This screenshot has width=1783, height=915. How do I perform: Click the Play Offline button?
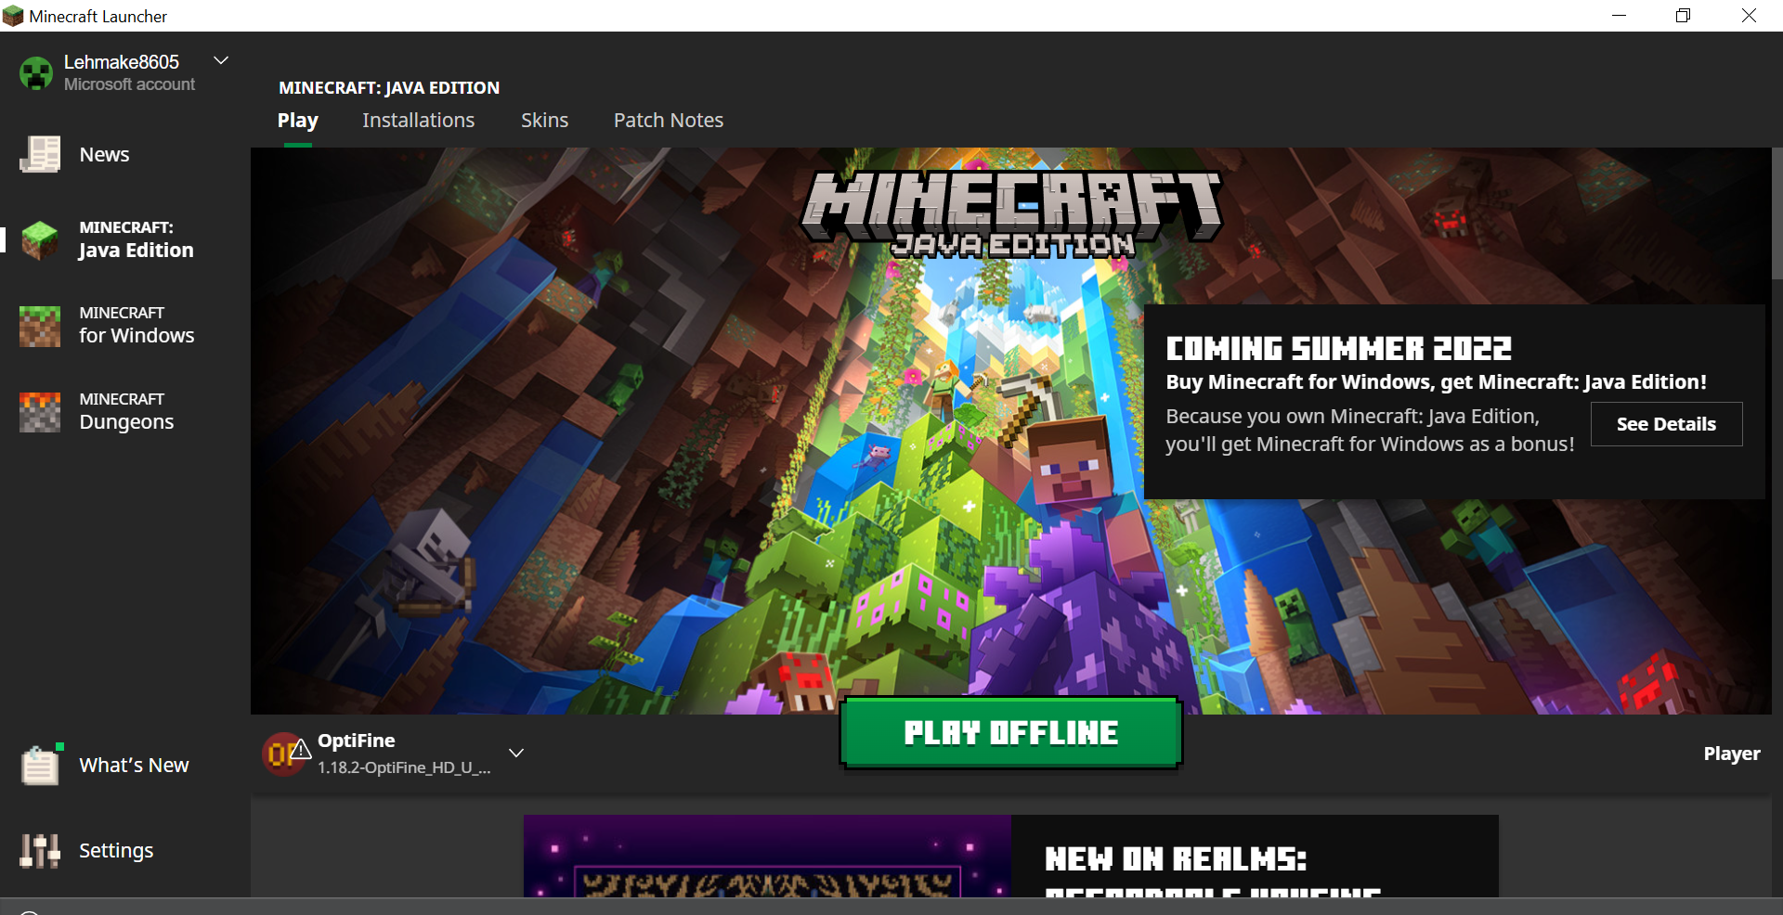[x=1010, y=733]
